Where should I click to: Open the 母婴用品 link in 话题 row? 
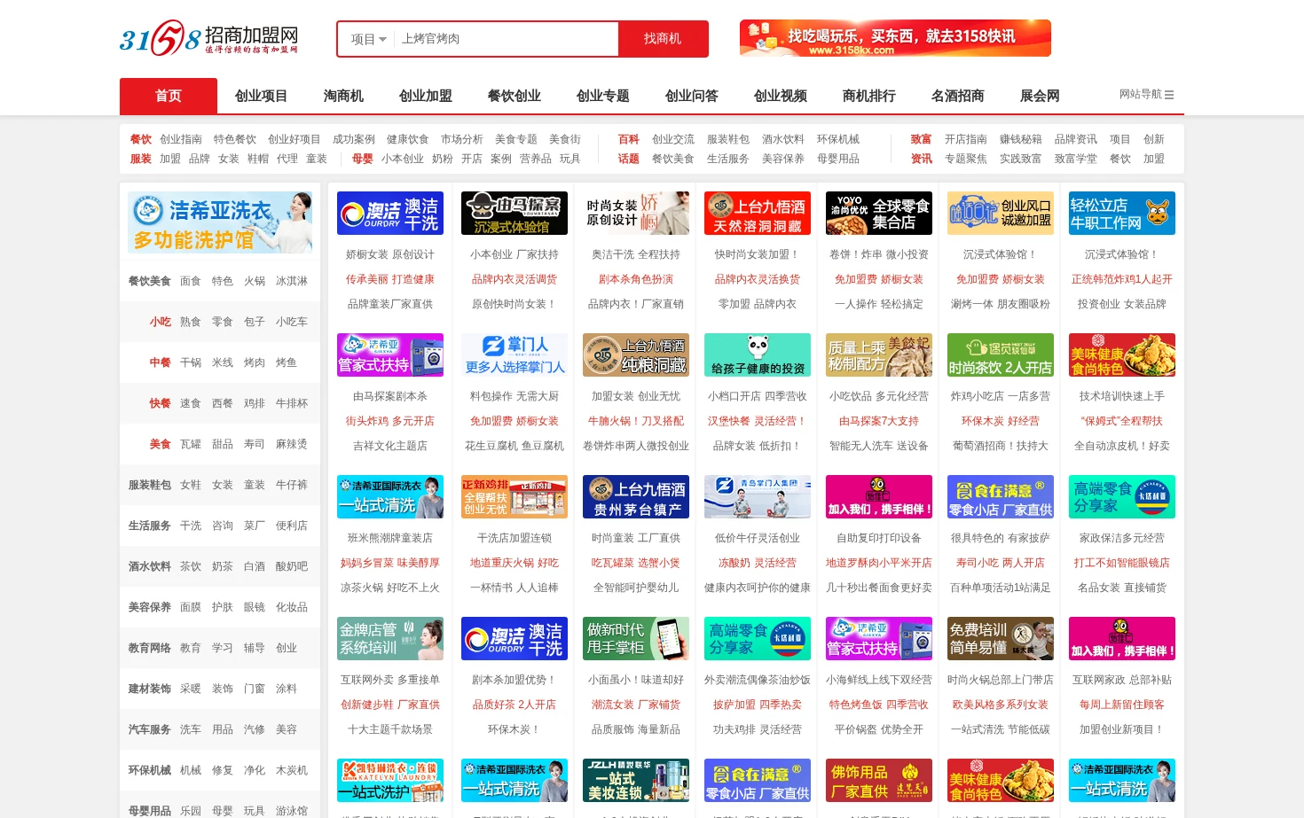tap(838, 159)
